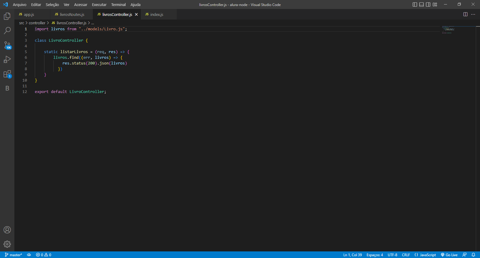Click the minimap code preview
Screen dimensions: 480x258
(449, 30)
